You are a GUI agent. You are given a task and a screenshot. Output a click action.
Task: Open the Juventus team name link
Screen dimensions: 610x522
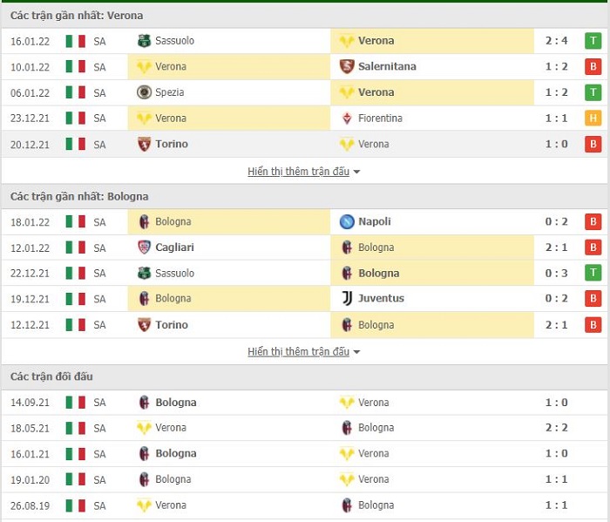coord(381,298)
